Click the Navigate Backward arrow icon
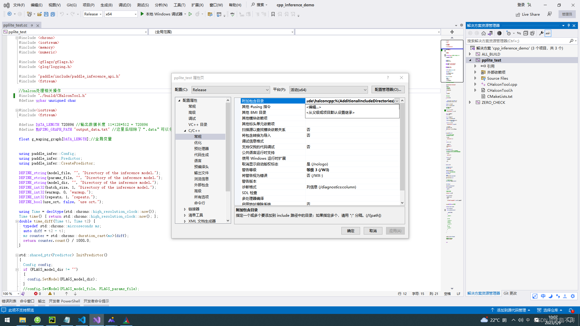Screen dimensions: 580x326 pos(9,14)
